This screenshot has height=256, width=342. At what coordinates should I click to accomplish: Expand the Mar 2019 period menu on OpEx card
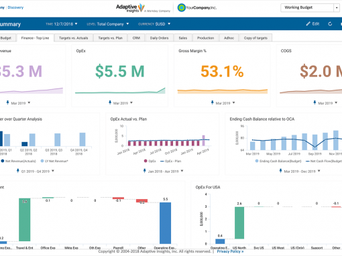131,103
